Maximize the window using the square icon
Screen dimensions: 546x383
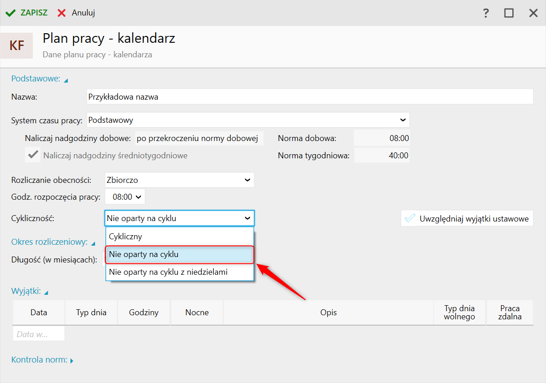click(509, 13)
